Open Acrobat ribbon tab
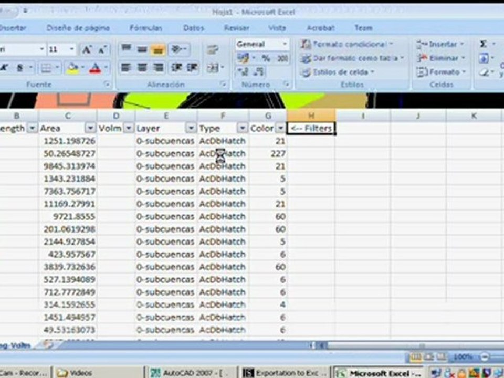 click(321, 28)
